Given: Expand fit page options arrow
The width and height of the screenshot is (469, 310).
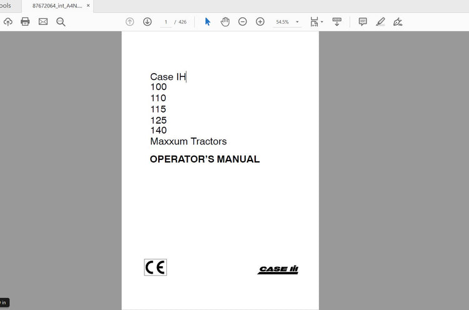Looking at the screenshot, I should click(x=322, y=22).
